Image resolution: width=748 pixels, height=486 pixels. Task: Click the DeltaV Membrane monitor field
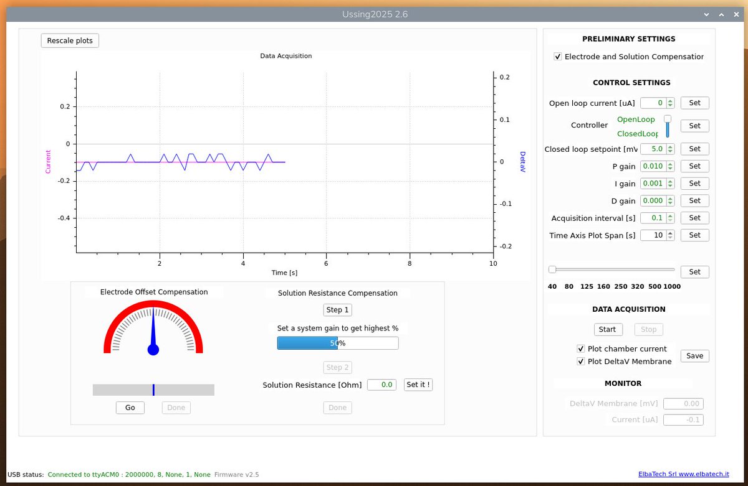[x=683, y=404]
